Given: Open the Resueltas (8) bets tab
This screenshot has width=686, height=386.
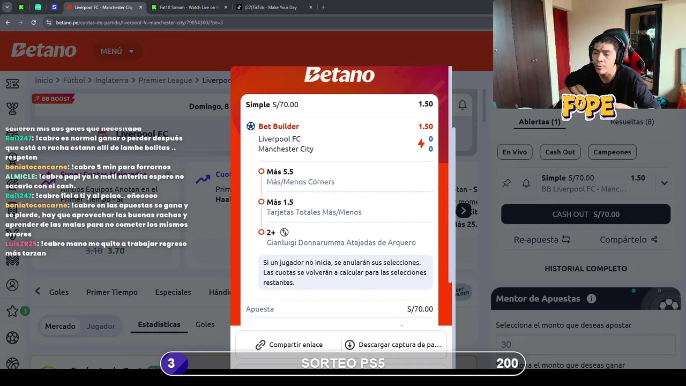Looking at the screenshot, I should coord(632,122).
